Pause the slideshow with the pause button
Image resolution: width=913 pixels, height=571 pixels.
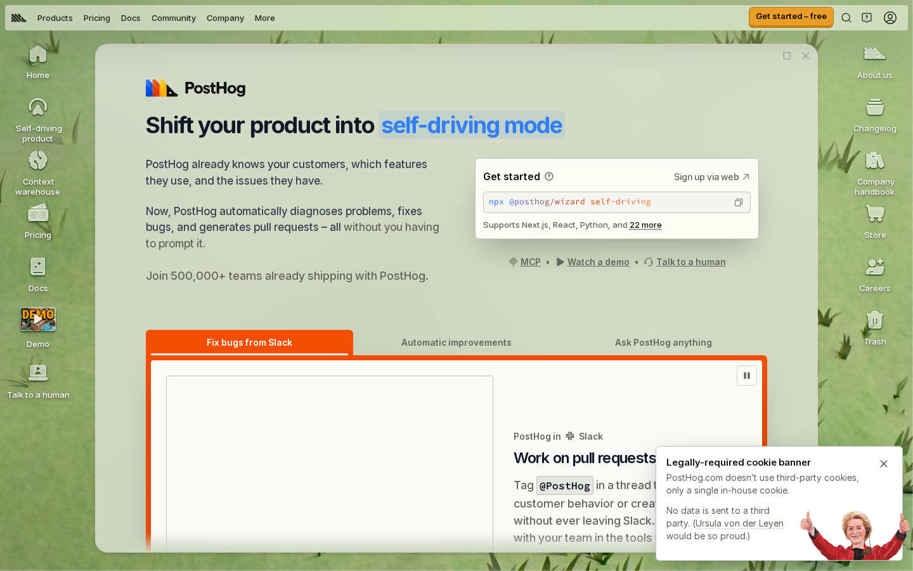click(x=747, y=376)
